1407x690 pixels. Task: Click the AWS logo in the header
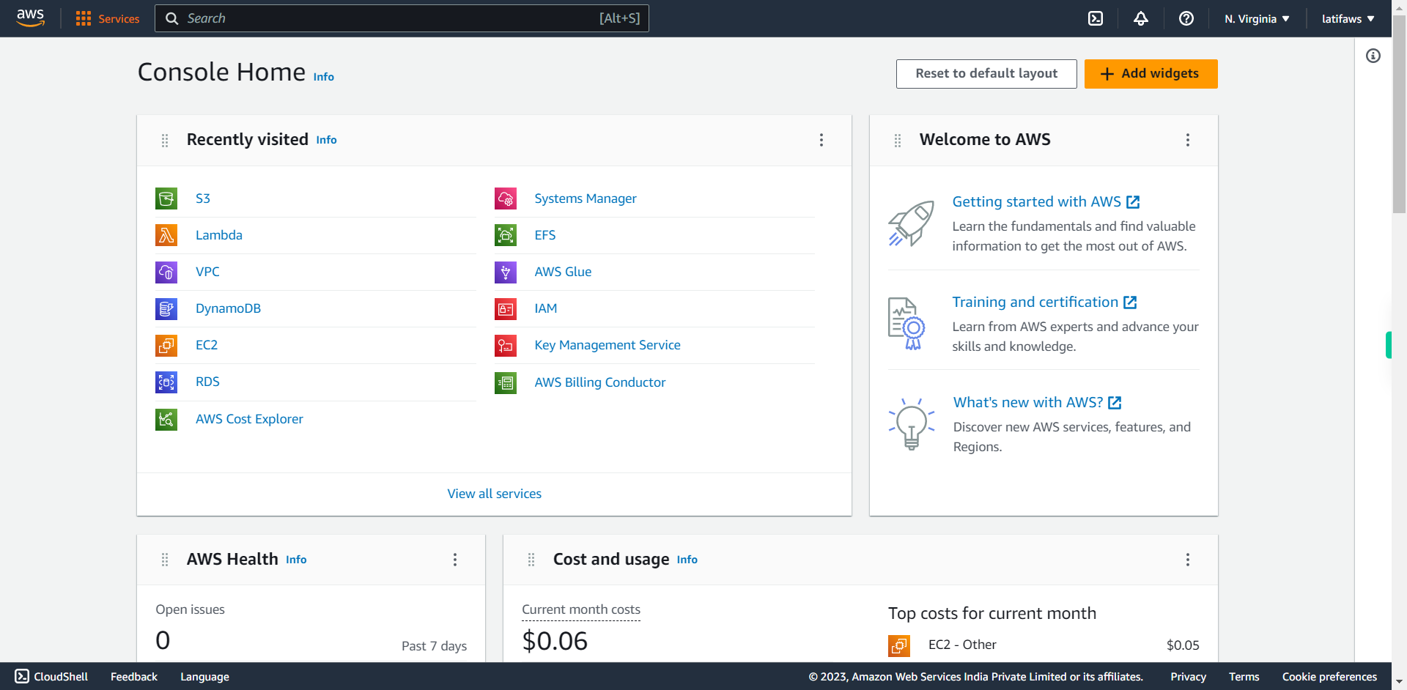click(30, 18)
